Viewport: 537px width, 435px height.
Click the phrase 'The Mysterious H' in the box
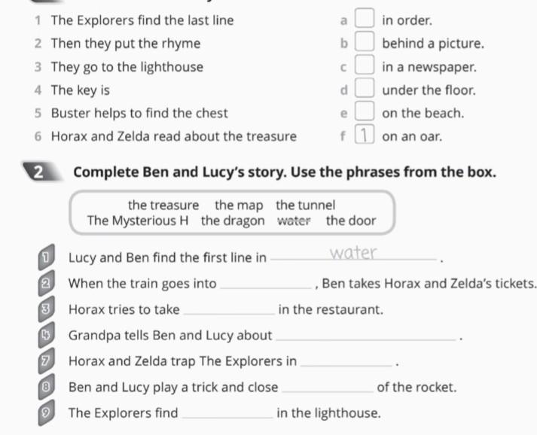click(x=138, y=221)
